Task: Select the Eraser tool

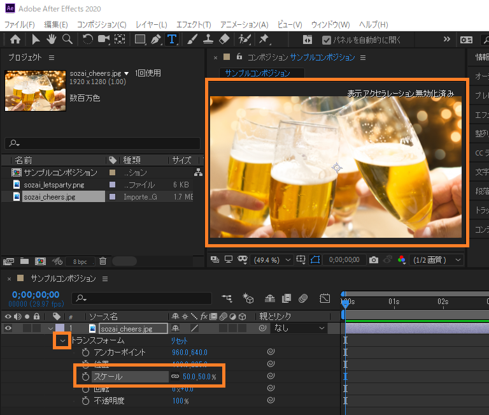Action: pos(224,40)
